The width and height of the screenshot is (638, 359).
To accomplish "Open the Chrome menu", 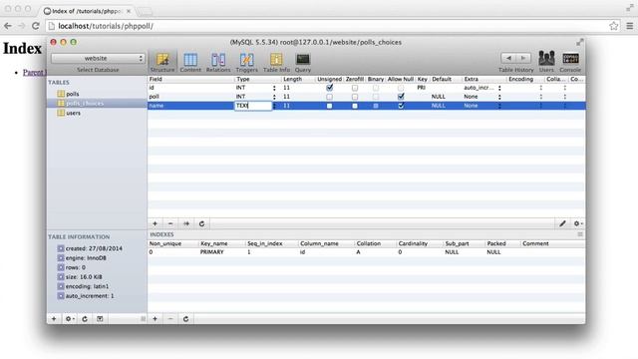I will click(629, 26).
